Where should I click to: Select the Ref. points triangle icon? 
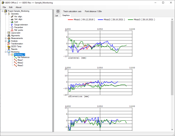pos(12,30)
